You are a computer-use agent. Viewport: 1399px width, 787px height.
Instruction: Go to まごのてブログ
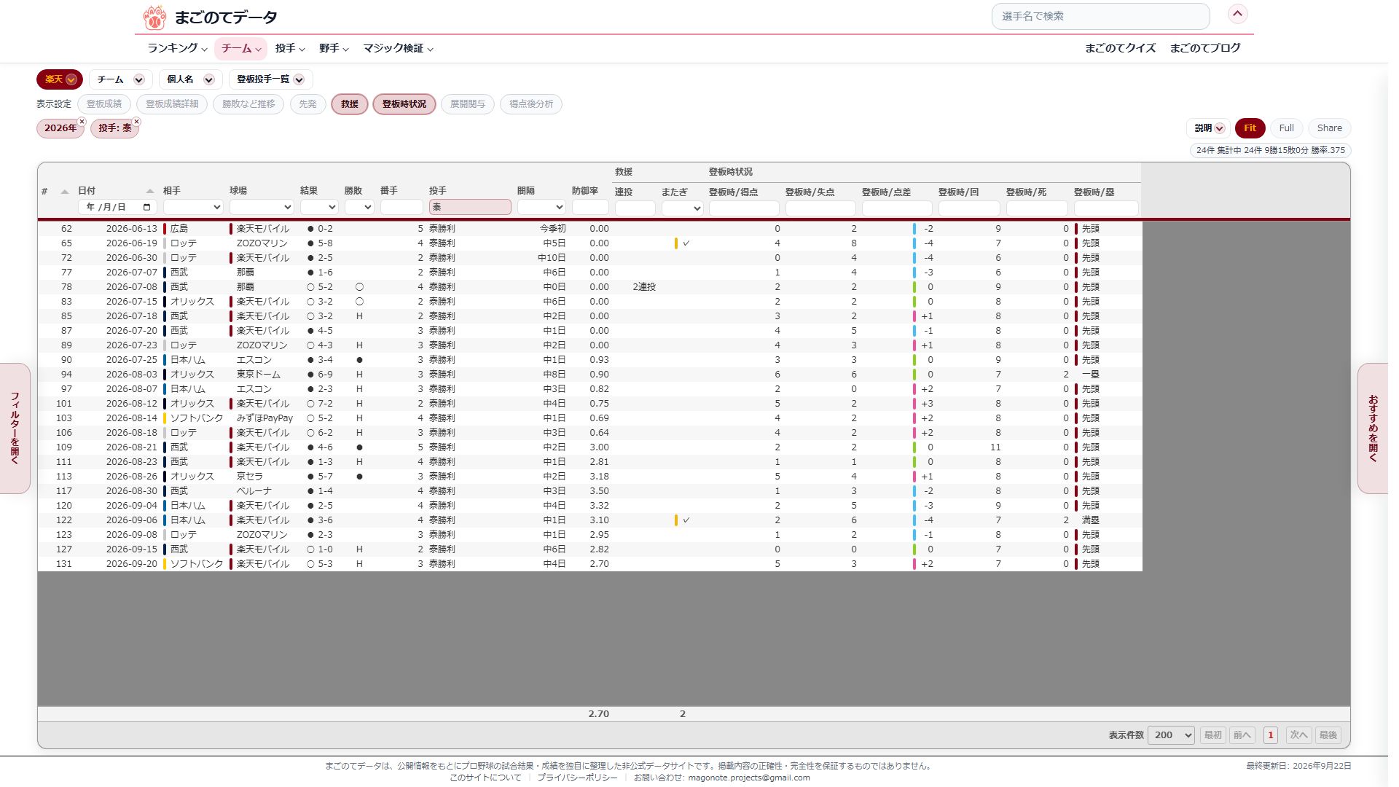coord(1205,48)
